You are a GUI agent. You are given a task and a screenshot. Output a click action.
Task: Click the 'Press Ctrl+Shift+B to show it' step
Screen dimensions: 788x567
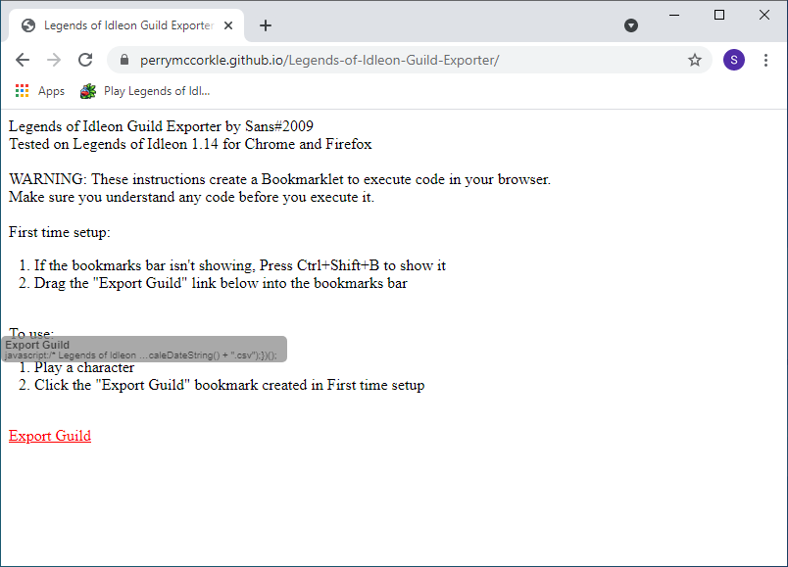pyautogui.click(x=240, y=265)
